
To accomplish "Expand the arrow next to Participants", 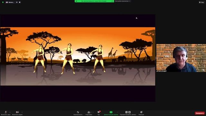I will click(93, 112).
